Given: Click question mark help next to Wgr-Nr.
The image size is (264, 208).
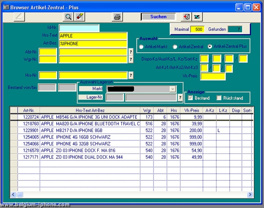Looking at the screenshot, I should [131, 59].
